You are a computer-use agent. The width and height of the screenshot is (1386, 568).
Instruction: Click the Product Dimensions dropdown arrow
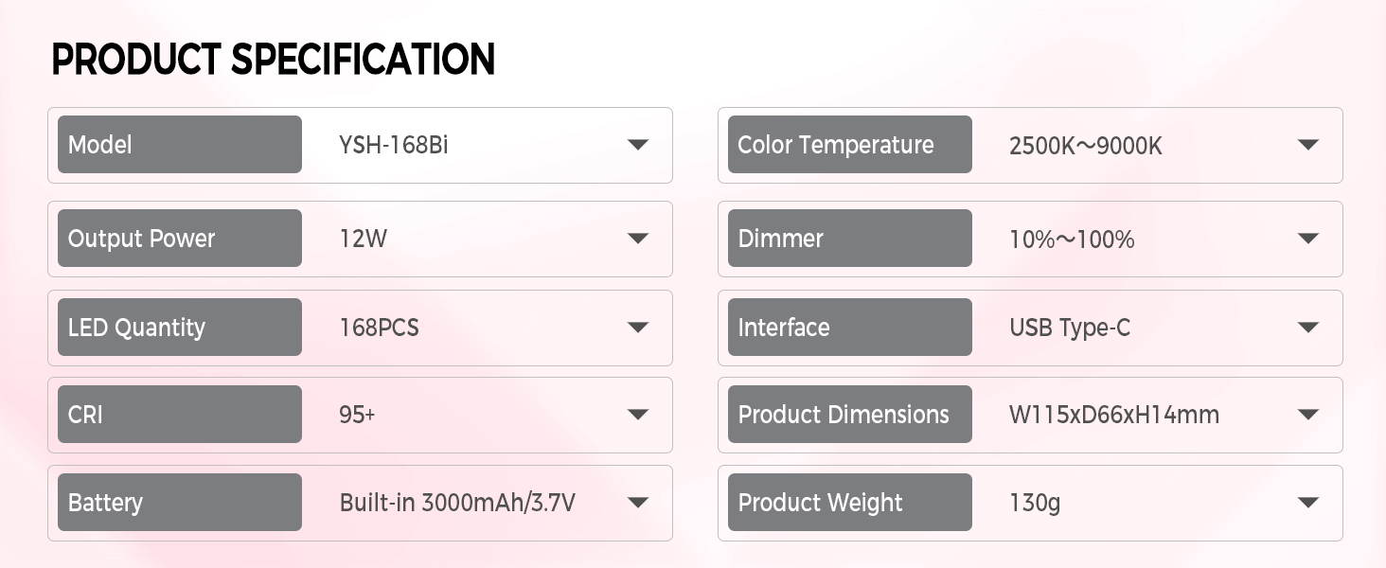click(1308, 415)
